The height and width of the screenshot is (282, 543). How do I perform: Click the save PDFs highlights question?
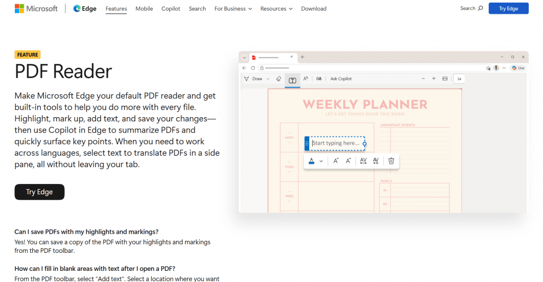(x=86, y=232)
